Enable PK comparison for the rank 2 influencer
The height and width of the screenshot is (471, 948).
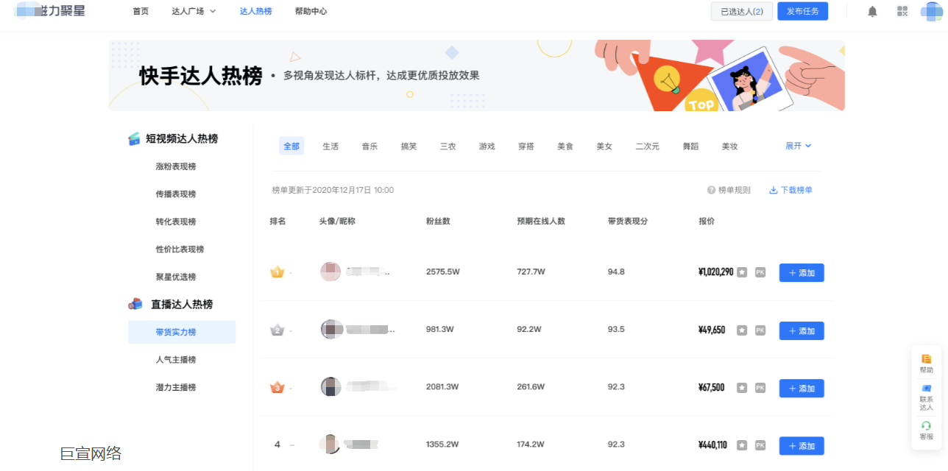coord(759,330)
